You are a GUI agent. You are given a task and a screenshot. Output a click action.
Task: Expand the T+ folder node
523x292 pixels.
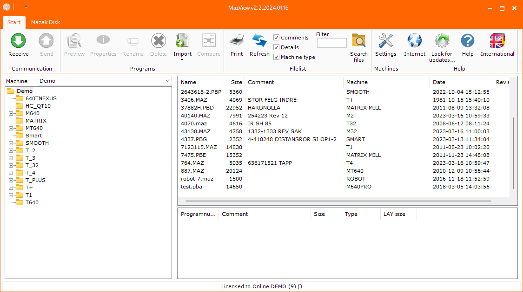coord(11,188)
